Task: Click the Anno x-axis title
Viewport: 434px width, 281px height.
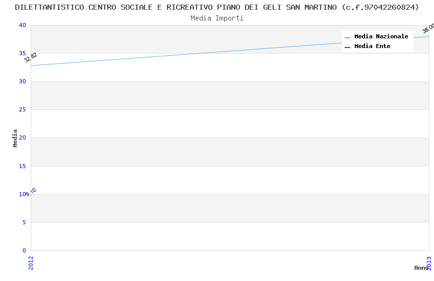Action: [421, 268]
